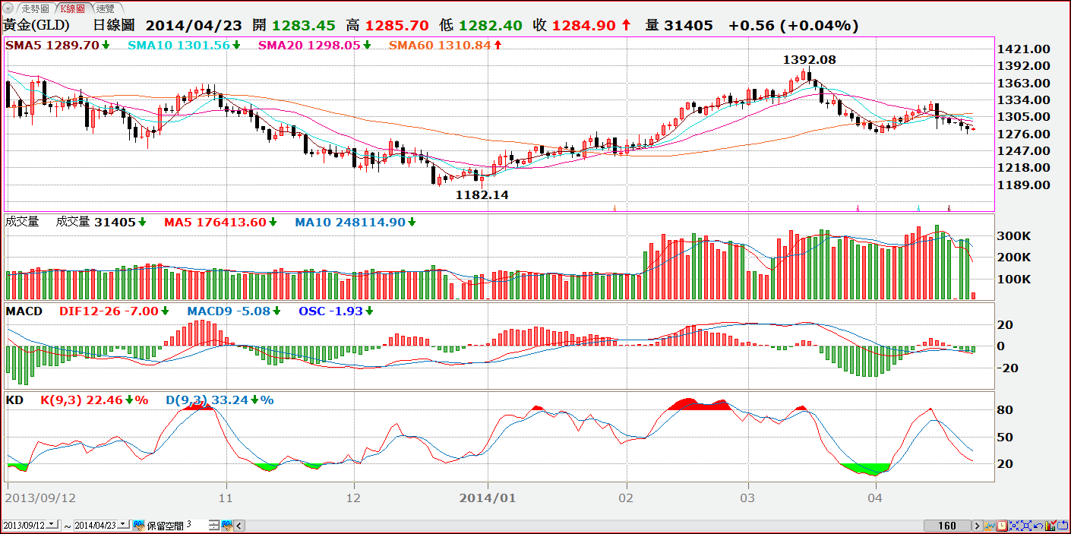The width and height of the screenshot is (1071, 534).
Task: Click the 1392.08 high price annotation
Action: (x=810, y=58)
